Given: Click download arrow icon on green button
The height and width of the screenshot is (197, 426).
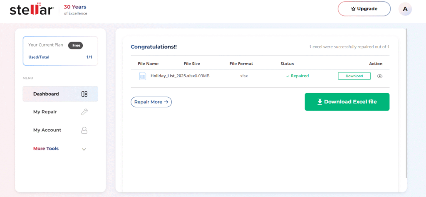Looking at the screenshot, I should coord(320,102).
